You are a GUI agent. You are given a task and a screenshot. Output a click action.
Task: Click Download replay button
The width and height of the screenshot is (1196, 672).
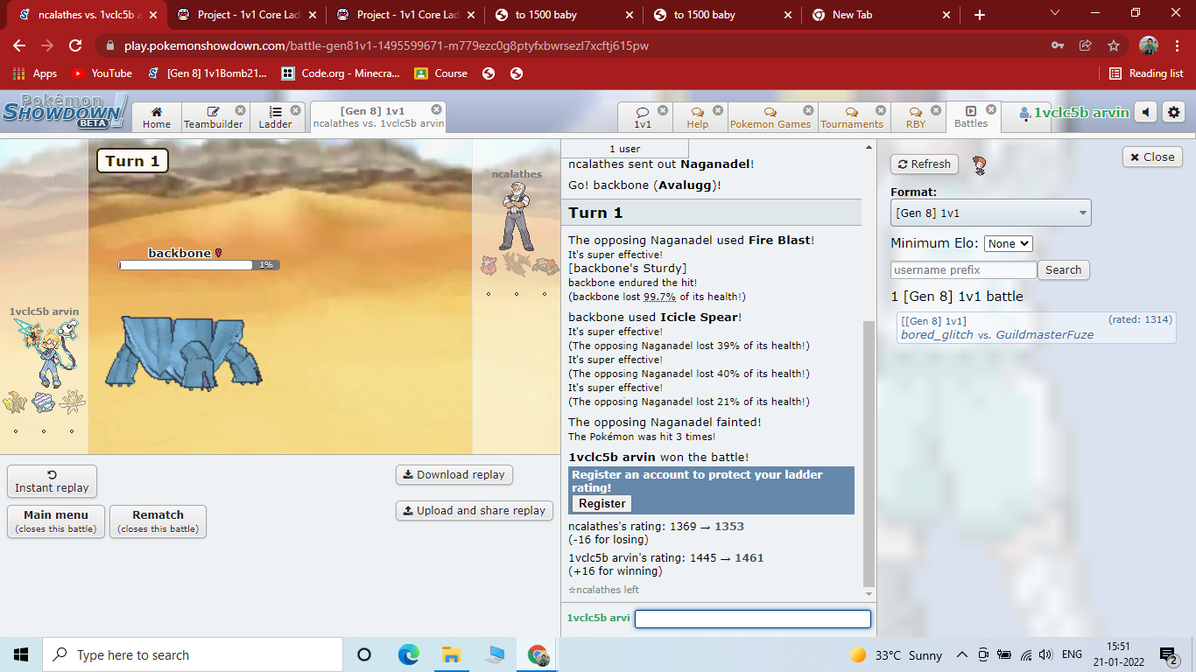[454, 475]
